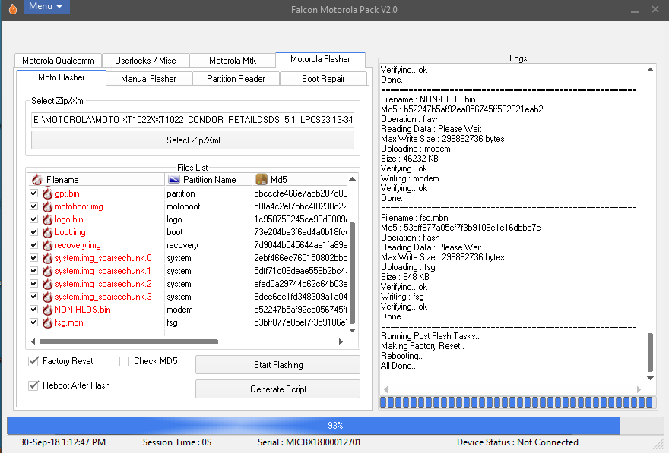The height and width of the screenshot is (453, 669).
Task: Click Logs horizontal scroll left arrow
Action: (385, 389)
